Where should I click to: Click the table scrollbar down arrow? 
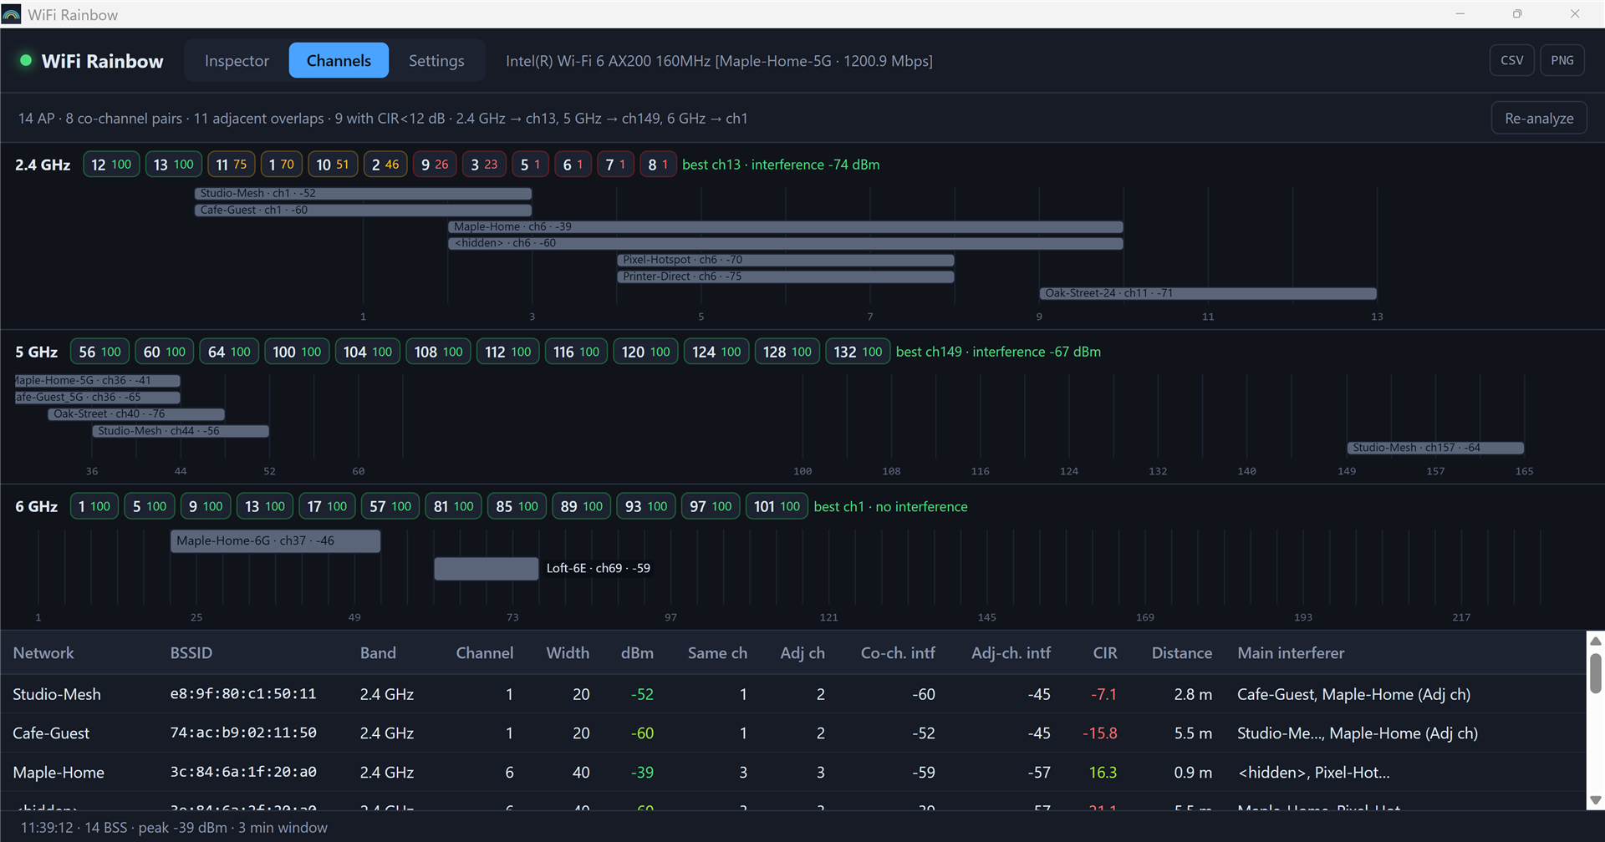[1595, 800]
